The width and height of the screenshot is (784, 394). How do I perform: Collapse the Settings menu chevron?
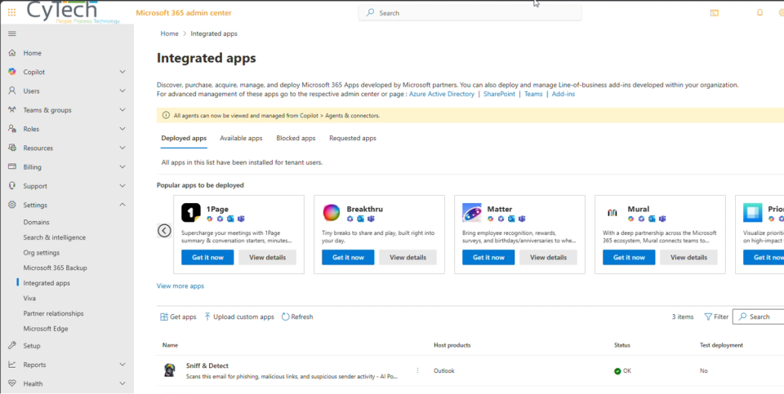(122, 205)
